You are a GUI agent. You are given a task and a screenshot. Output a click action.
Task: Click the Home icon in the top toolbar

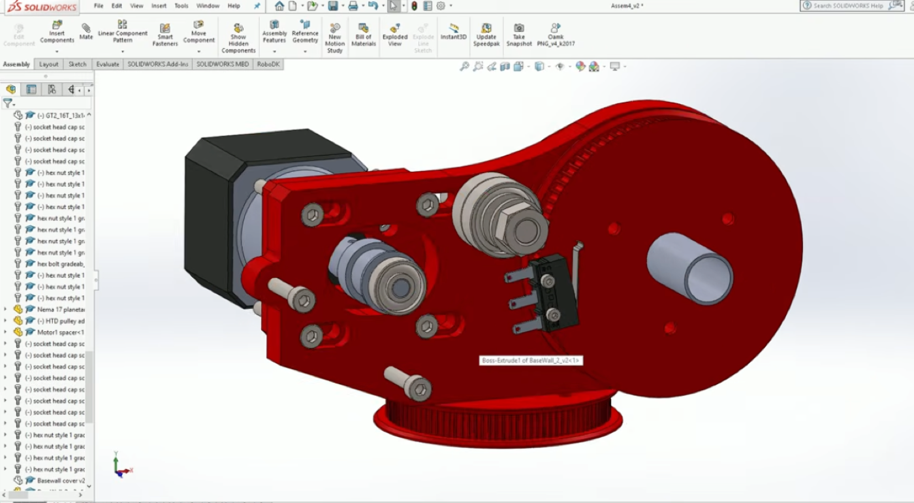click(x=279, y=6)
